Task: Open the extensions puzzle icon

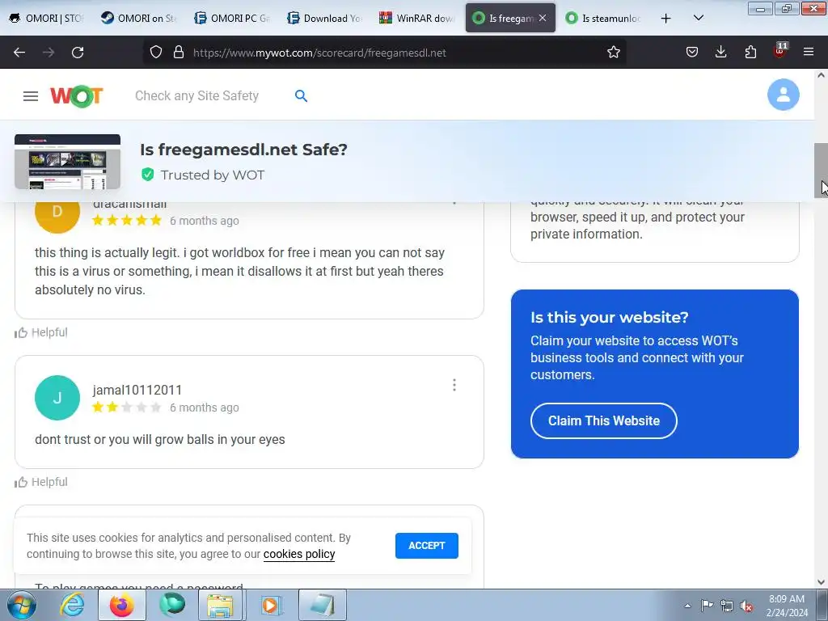Action: [x=750, y=53]
